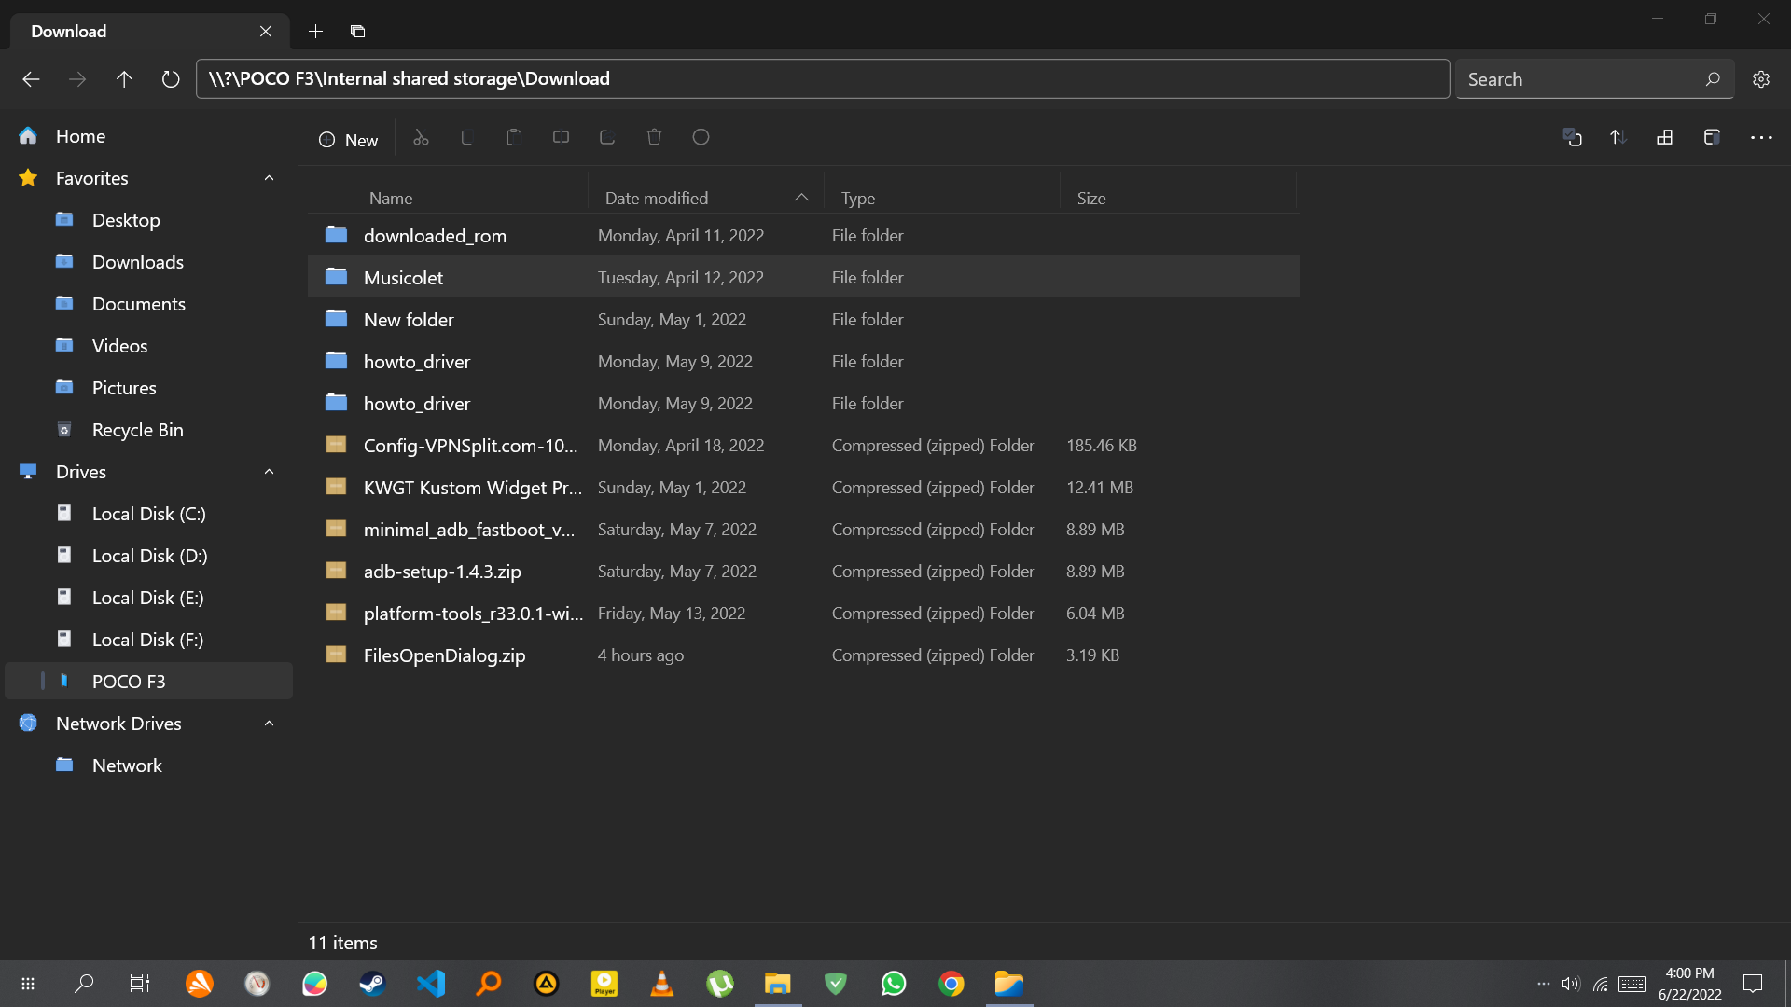Click the Rename icon in toolbar
Screen dimensions: 1791x1007
point(561,138)
